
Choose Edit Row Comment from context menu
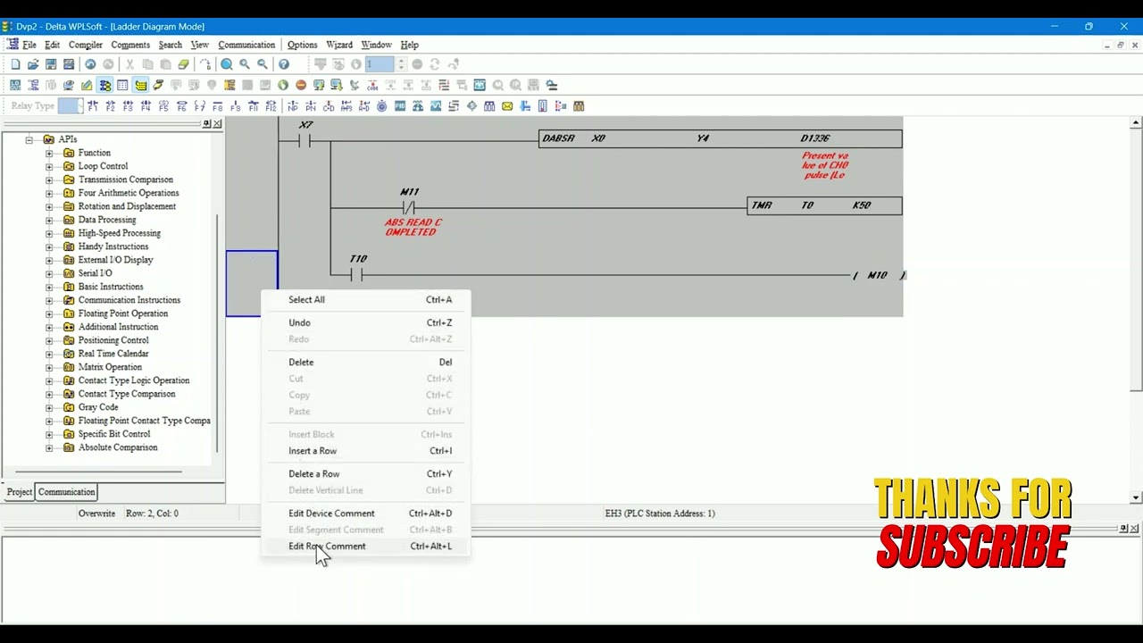(365, 547)
